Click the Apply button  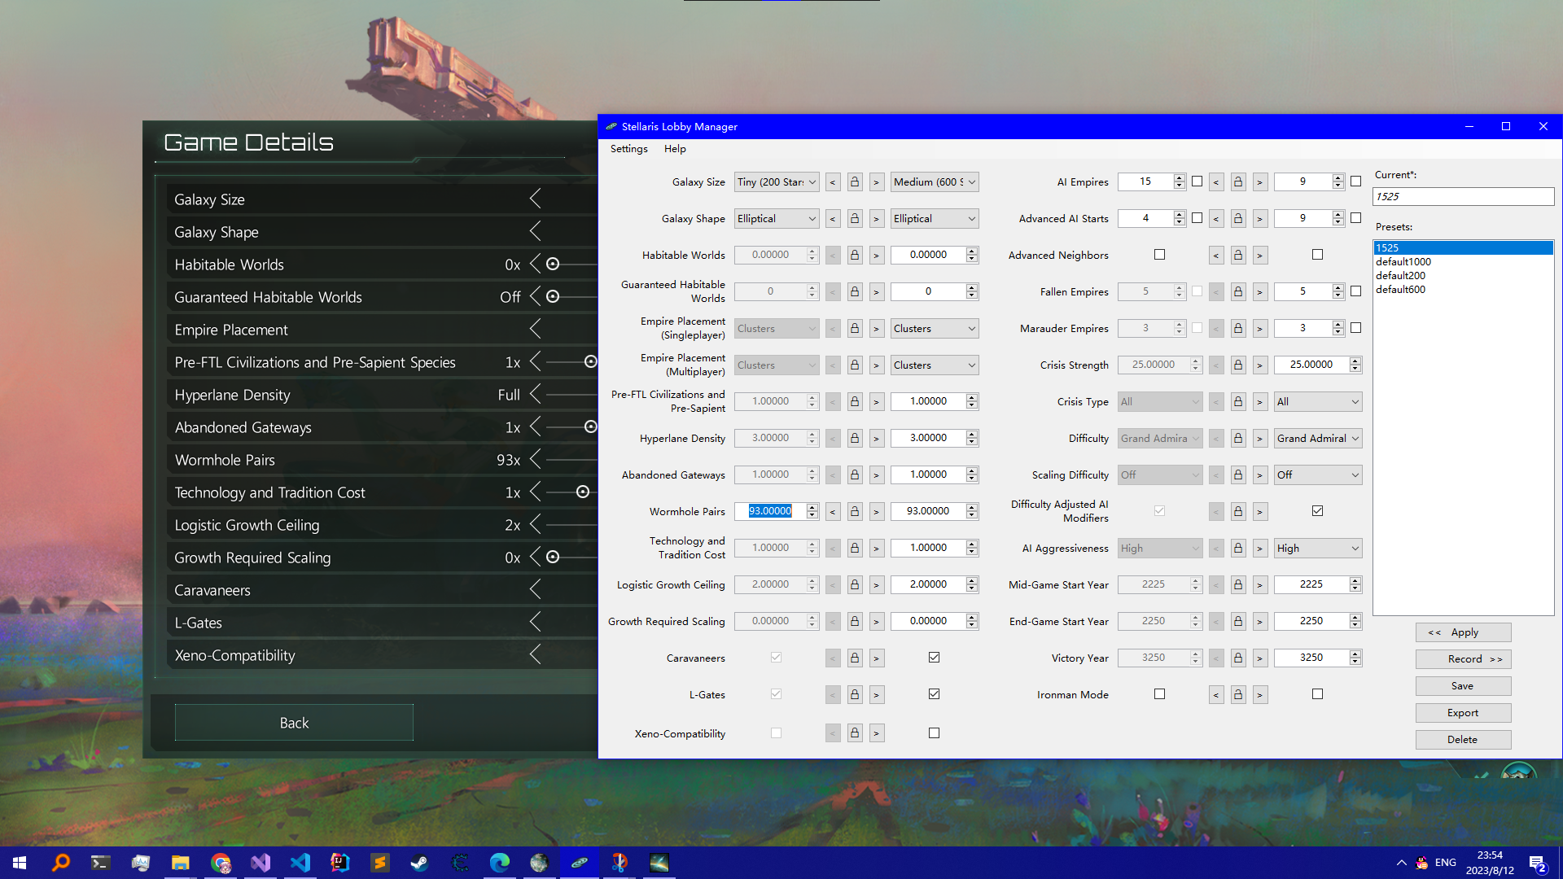point(1463,632)
